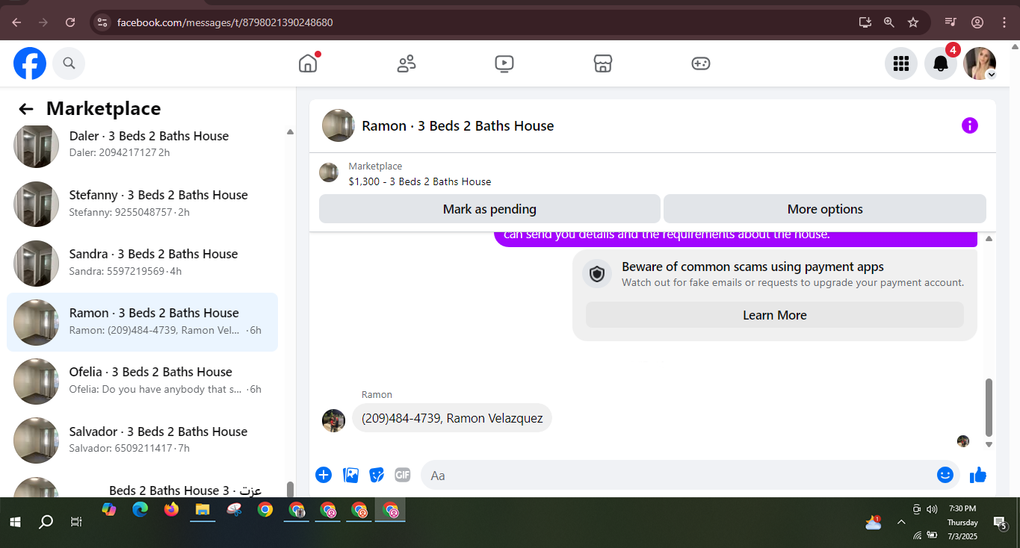Open notifications bell with 4 badge
This screenshot has width=1020, height=548.
pyautogui.click(x=941, y=63)
